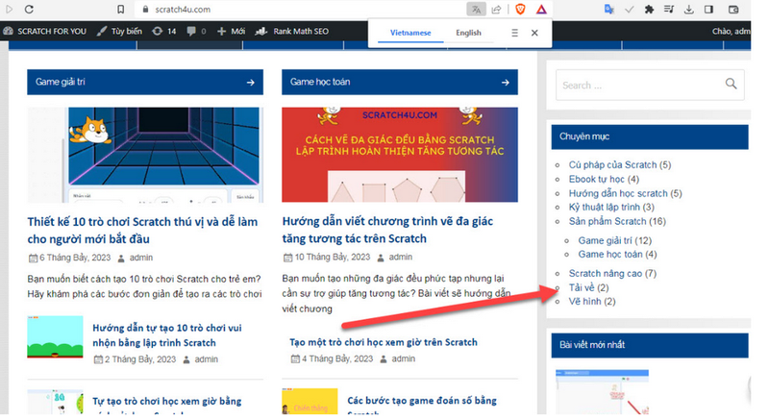Image resolution: width=769 pixels, height=420 pixels.
Task: Open the Google Translate extension icon
Action: coord(609,9)
